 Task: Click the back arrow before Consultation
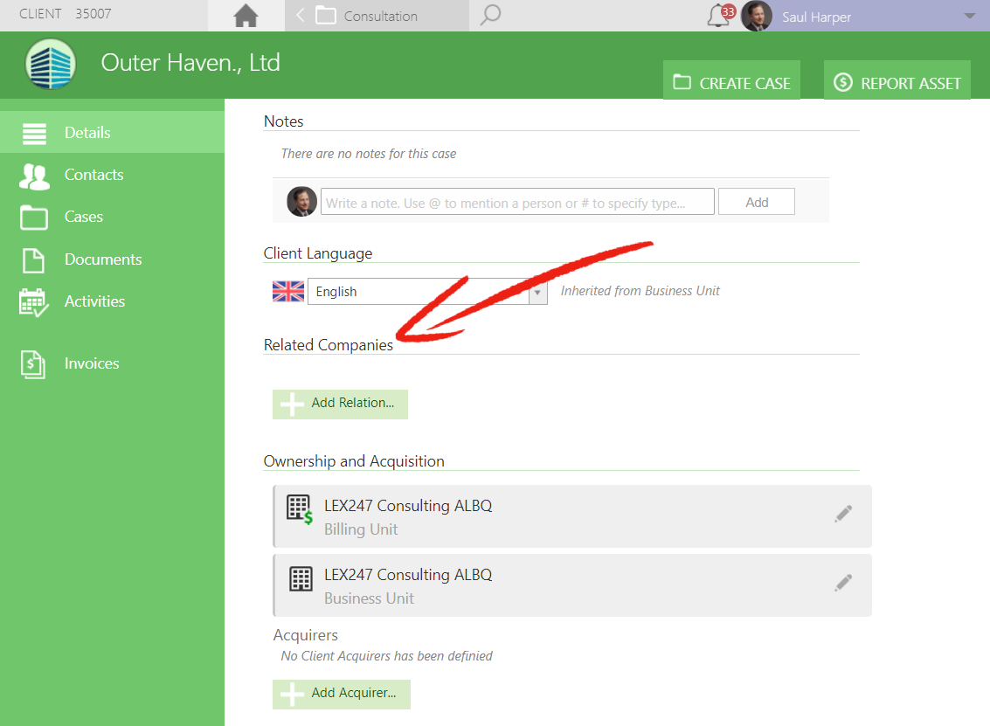[x=301, y=15]
